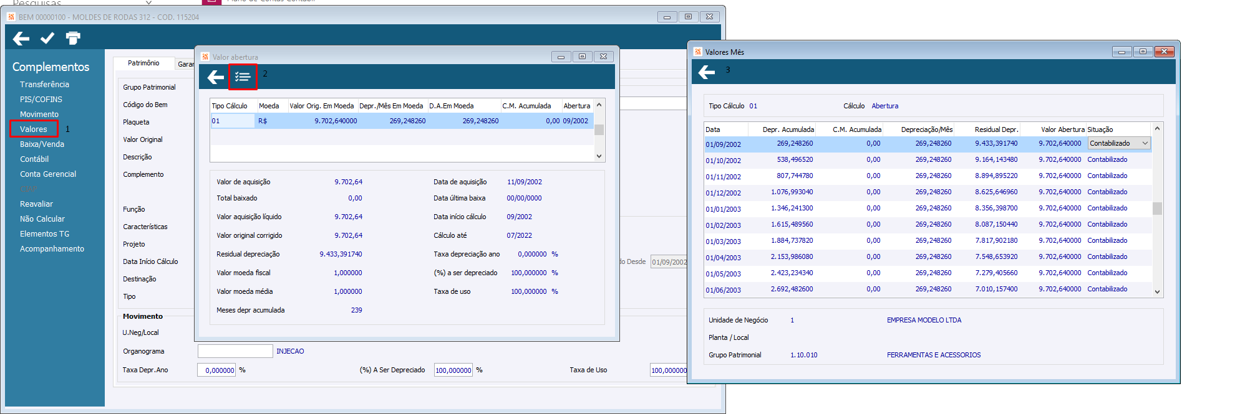Image resolution: width=1240 pixels, height=414 pixels.
Task: Minimize the Valores Mês window
Action: coord(1121,52)
